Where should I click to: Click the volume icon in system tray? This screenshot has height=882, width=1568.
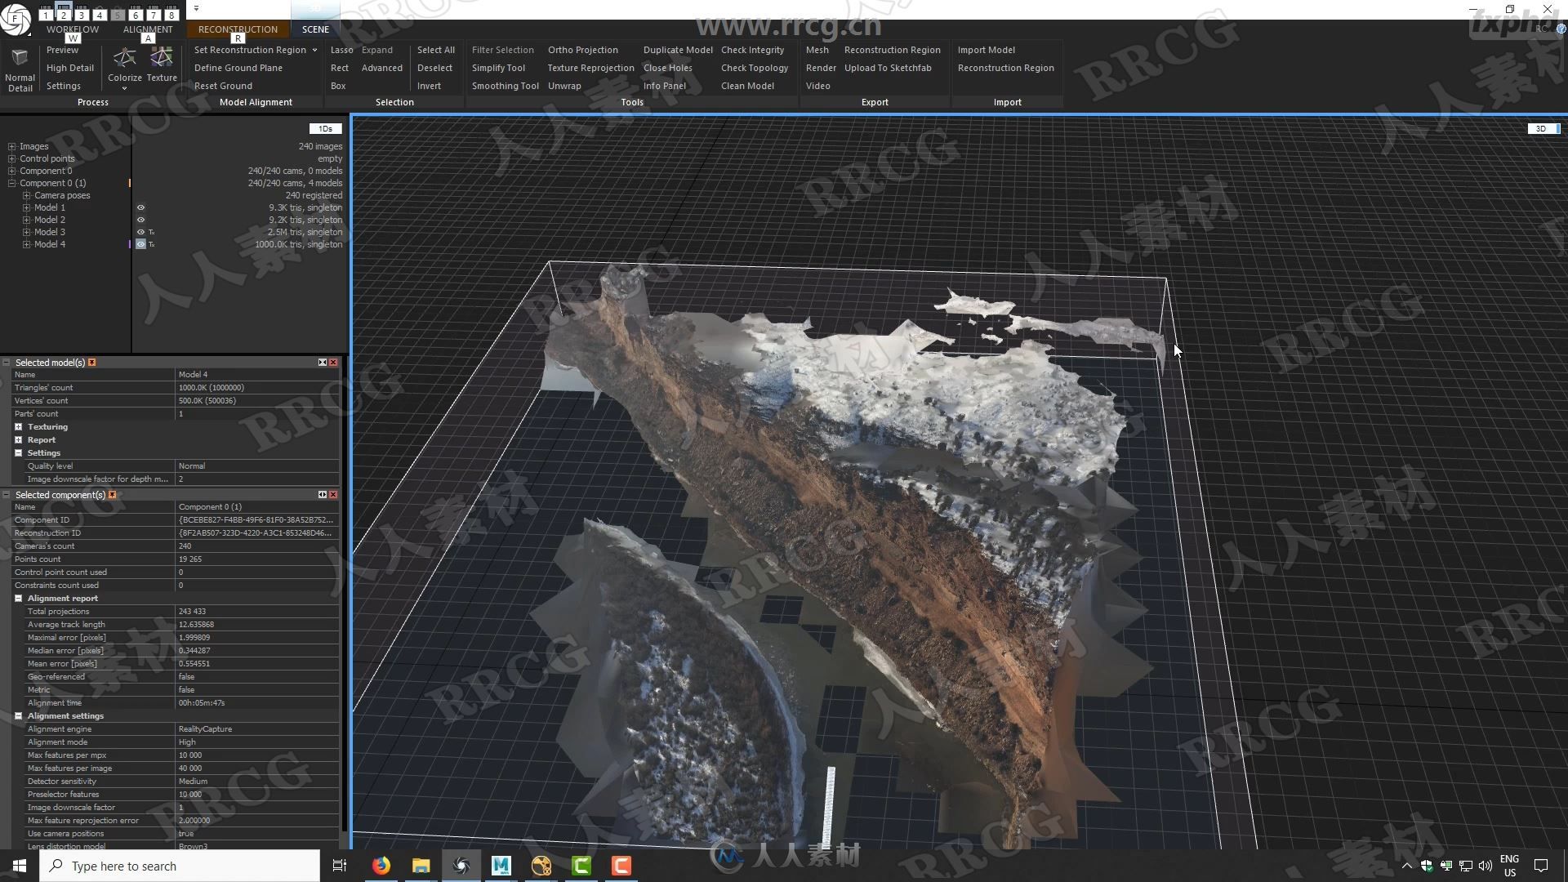[x=1485, y=866]
